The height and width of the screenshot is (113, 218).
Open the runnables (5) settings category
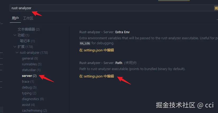tap(31, 64)
